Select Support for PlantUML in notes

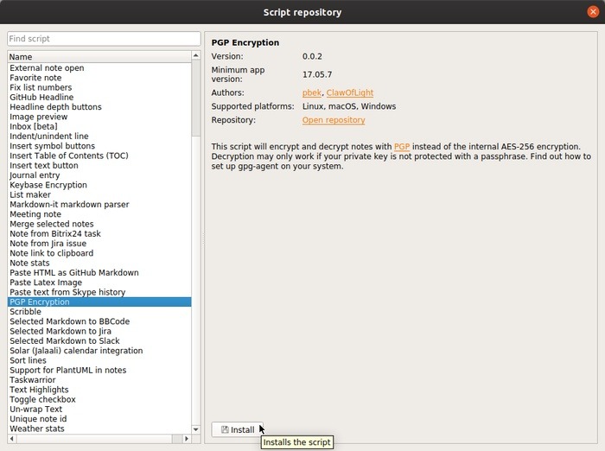99,371
